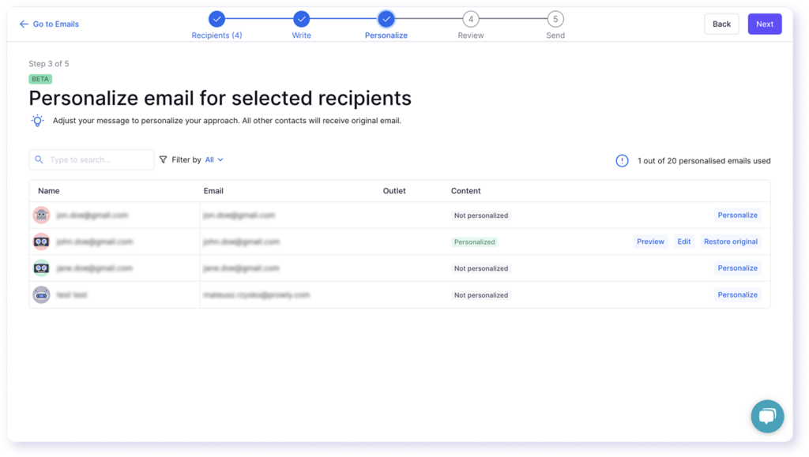
Task: Preview the personalized email
Action: pyautogui.click(x=650, y=242)
